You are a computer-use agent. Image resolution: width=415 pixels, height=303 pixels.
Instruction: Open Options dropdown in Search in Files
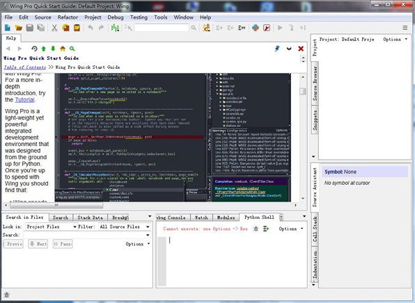[x=137, y=244]
